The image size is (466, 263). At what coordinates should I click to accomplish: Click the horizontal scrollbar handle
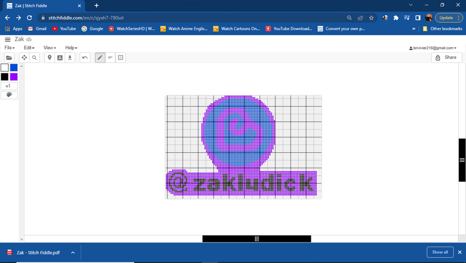point(257,239)
